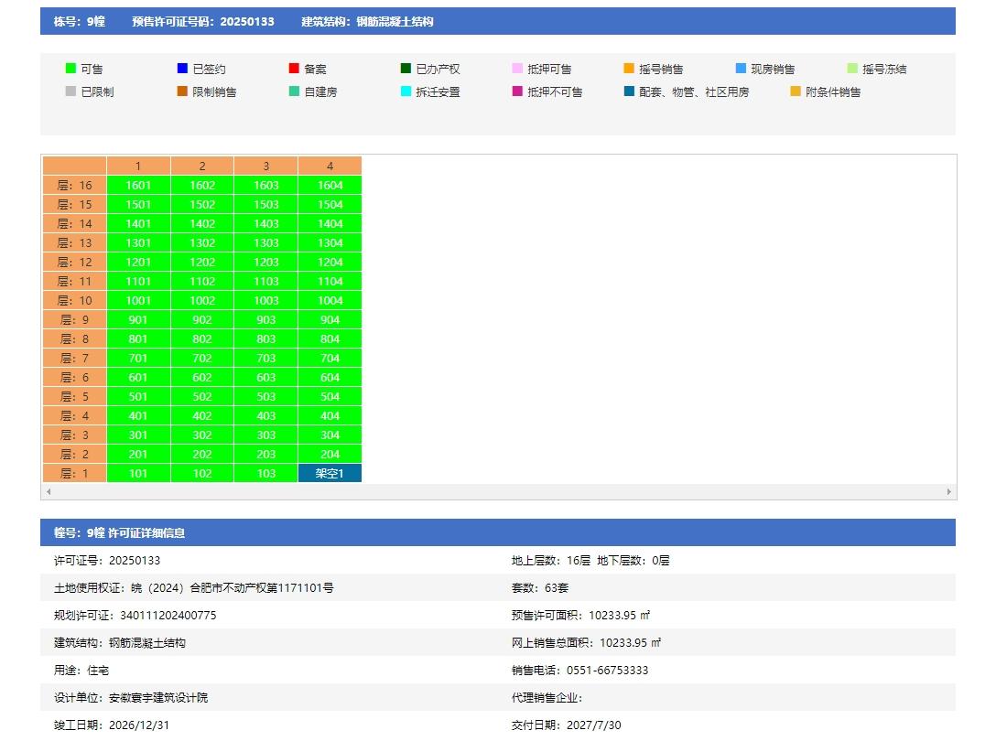
Task: Open unit 504
Action: point(330,396)
